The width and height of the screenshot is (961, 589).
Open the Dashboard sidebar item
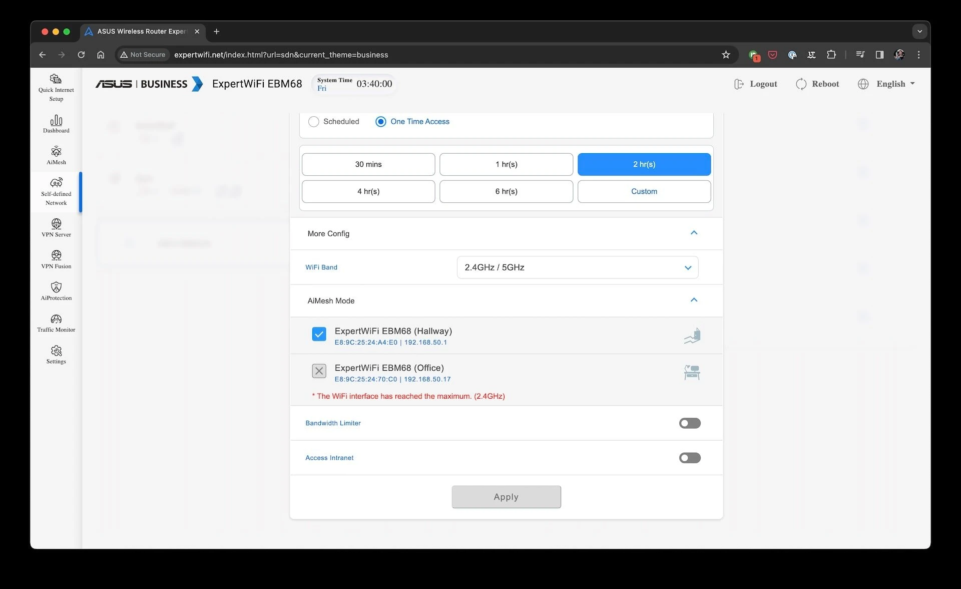56,124
